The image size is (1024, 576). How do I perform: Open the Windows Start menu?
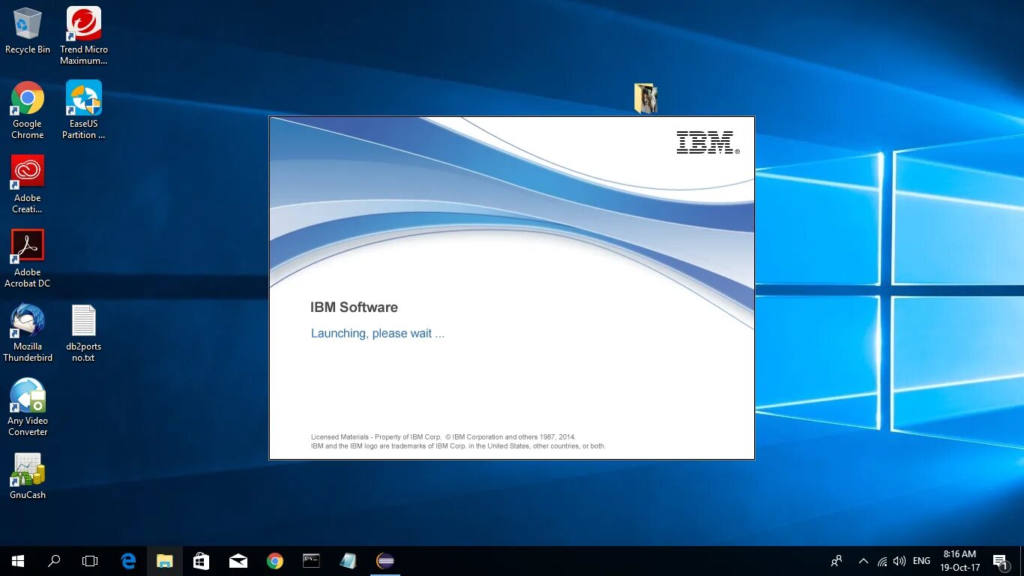(x=18, y=561)
